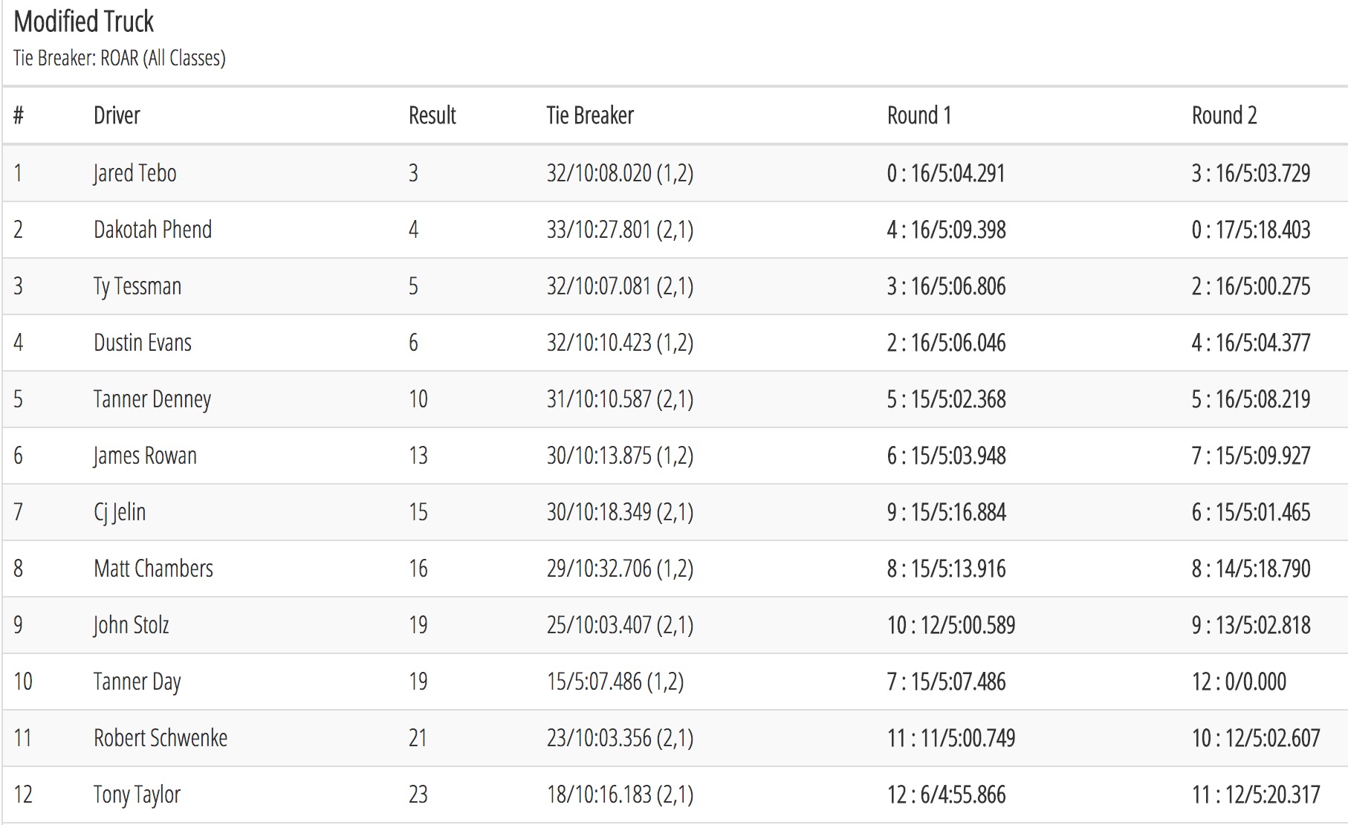1348x825 pixels.
Task: Open John Stolz's entry
Action: pyautogui.click(x=132, y=625)
